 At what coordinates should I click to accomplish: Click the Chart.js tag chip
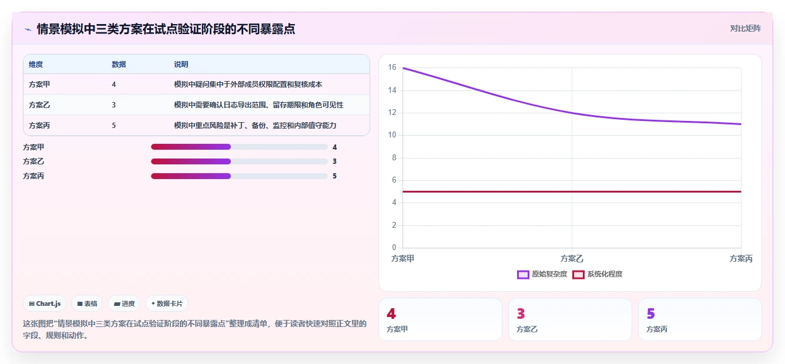pos(45,304)
